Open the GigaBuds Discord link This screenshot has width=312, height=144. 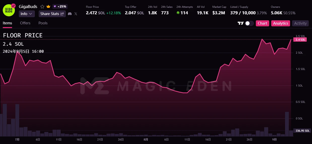tap(70, 14)
